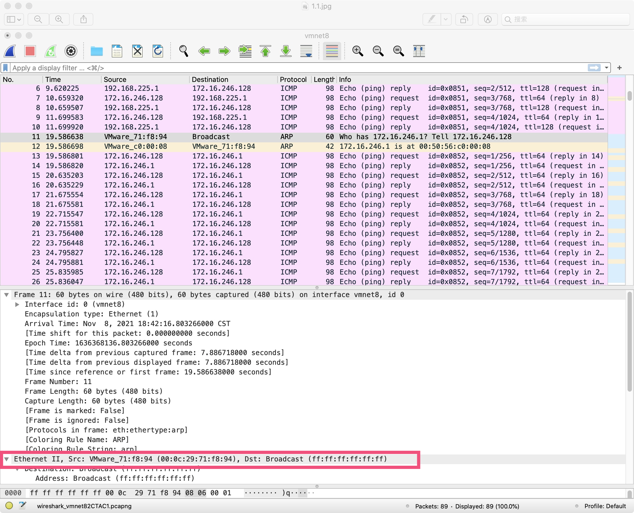Collapse the Ethernet II section triangle
Screen dimensions: 634x513
click(6, 459)
